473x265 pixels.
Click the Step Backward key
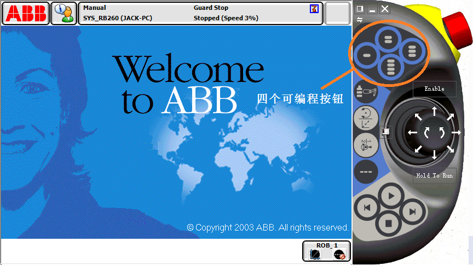367,208
